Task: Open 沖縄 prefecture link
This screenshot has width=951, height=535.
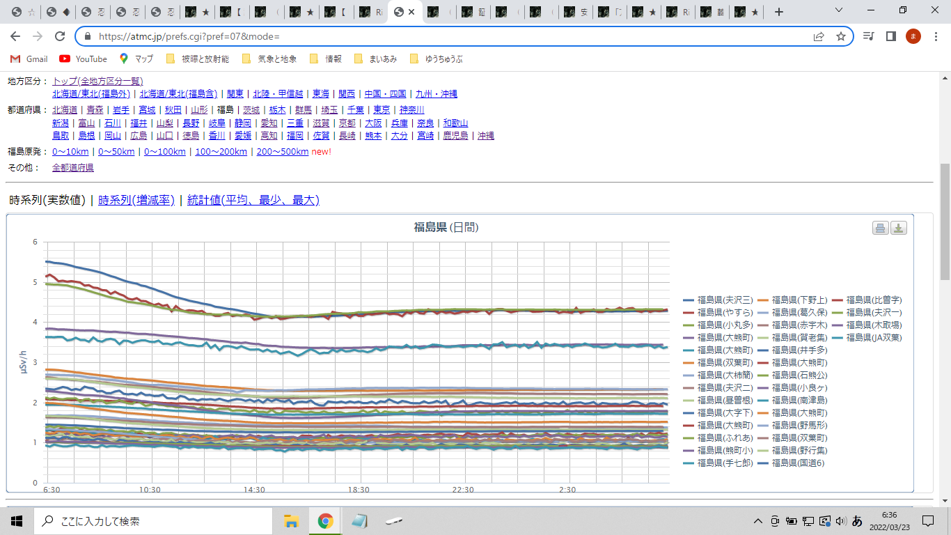Action: point(485,136)
